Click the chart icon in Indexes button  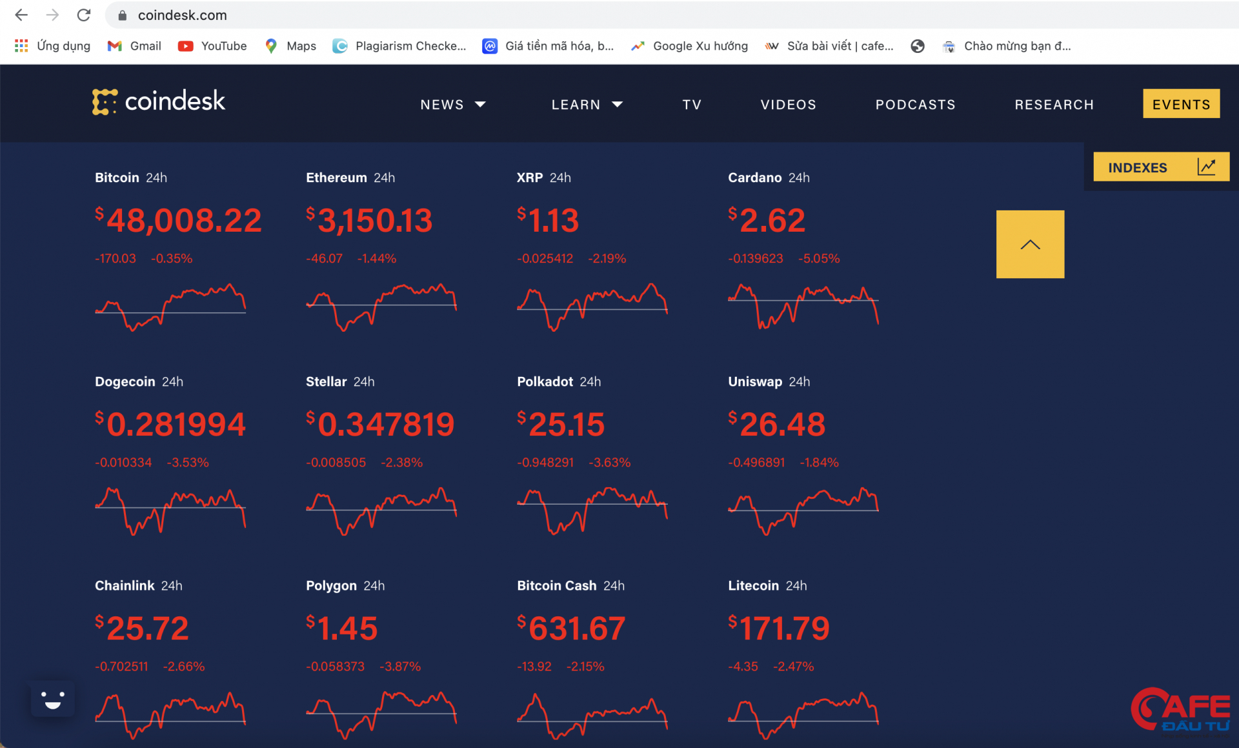pyautogui.click(x=1206, y=167)
